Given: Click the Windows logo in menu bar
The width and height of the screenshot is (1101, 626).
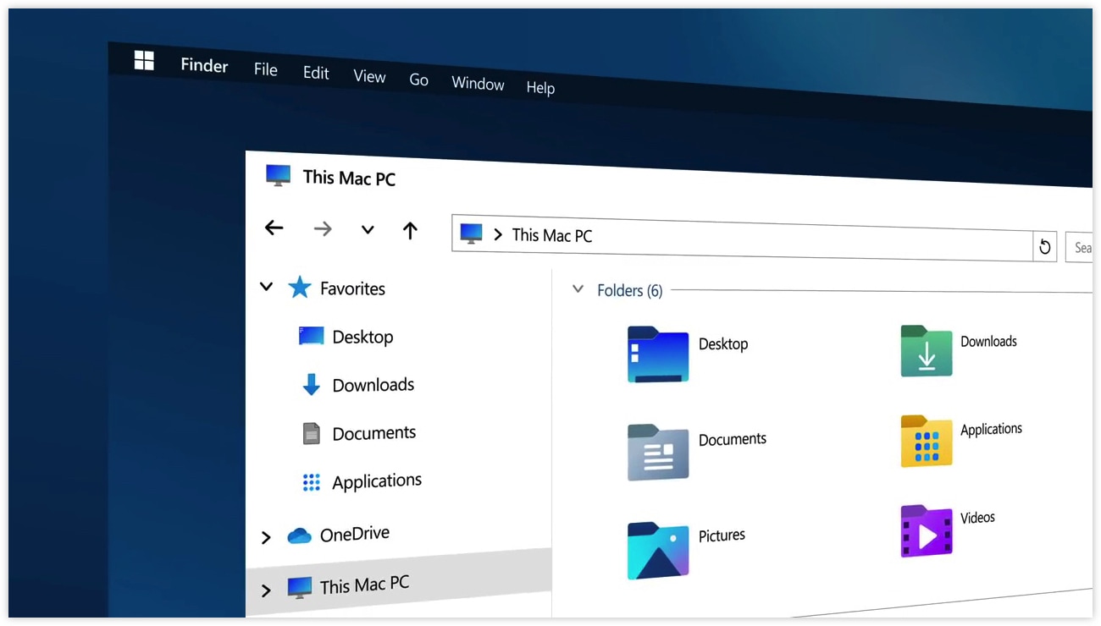Looking at the screenshot, I should coord(144,60).
